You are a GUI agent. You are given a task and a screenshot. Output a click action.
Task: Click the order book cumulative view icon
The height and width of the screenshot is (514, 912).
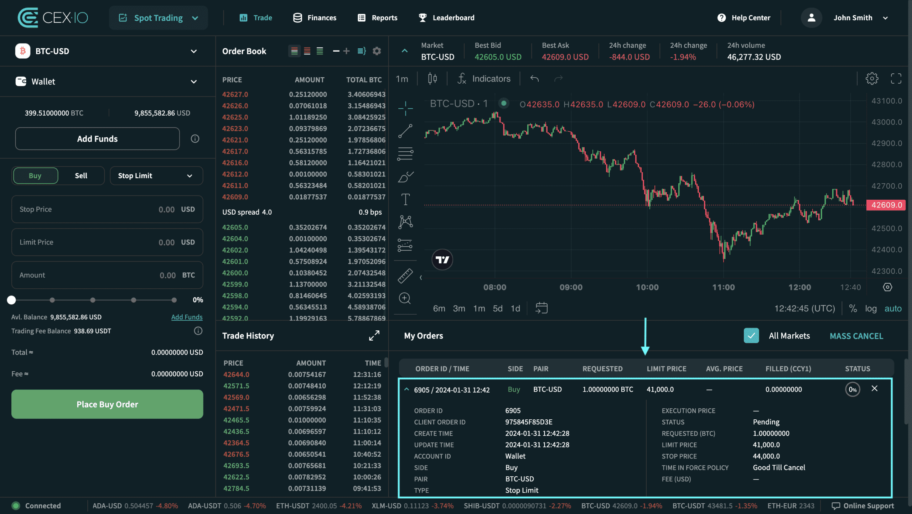click(x=362, y=51)
